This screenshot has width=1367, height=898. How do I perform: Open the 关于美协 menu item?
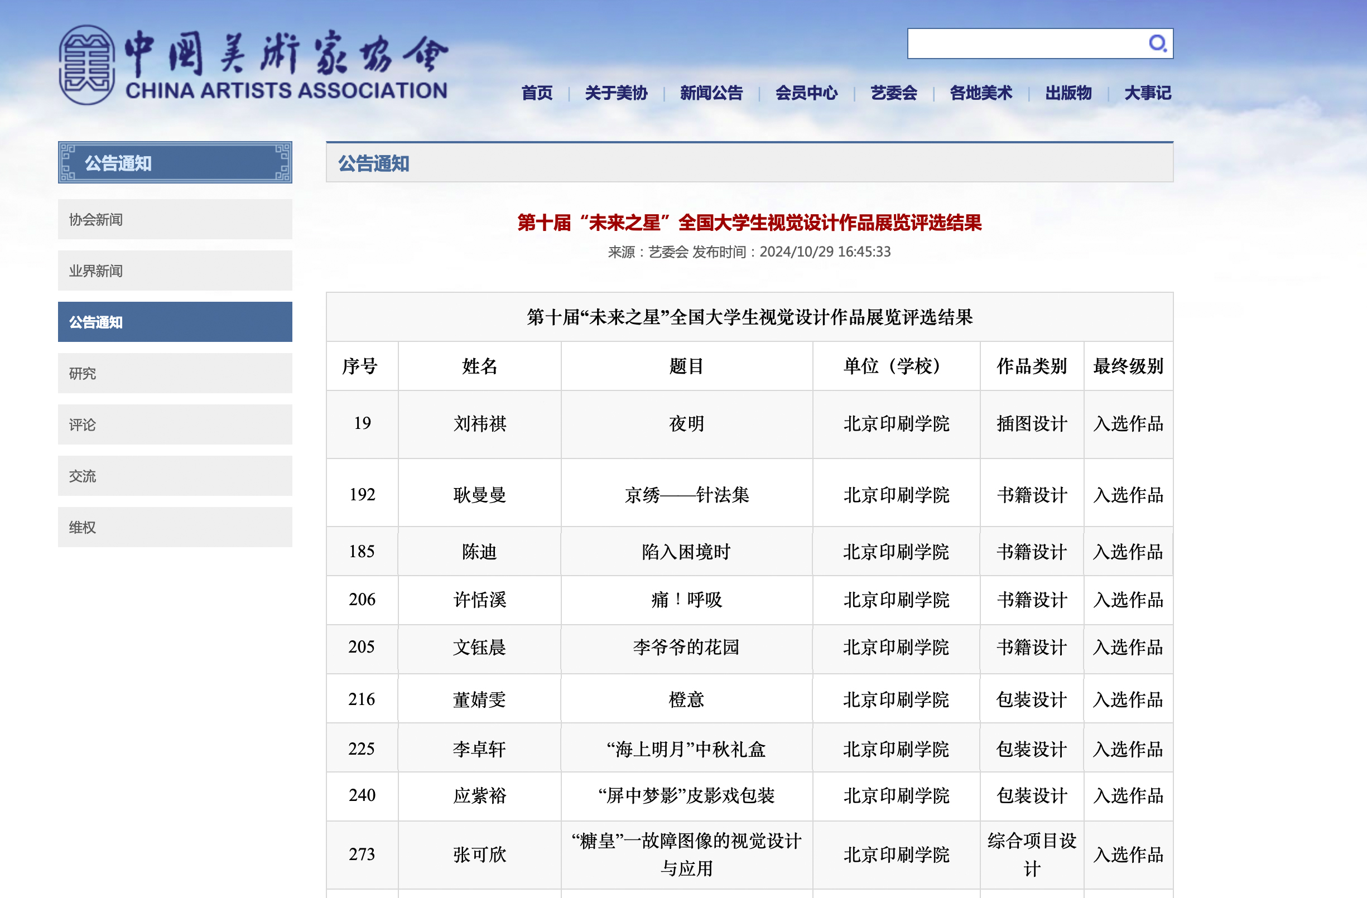click(616, 93)
